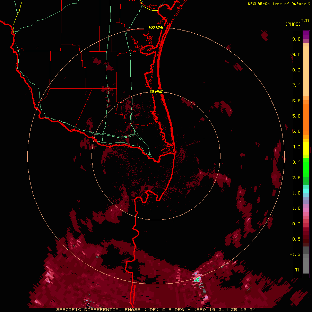Click the -0.5 value on color scale

pyautogui.click(x=295, y=239)
